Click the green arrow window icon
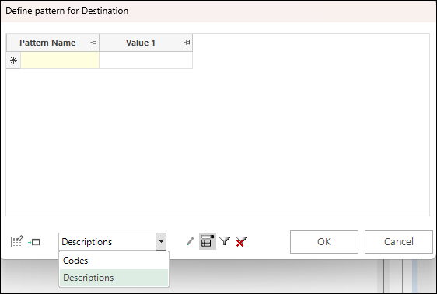 click(34, 242)
